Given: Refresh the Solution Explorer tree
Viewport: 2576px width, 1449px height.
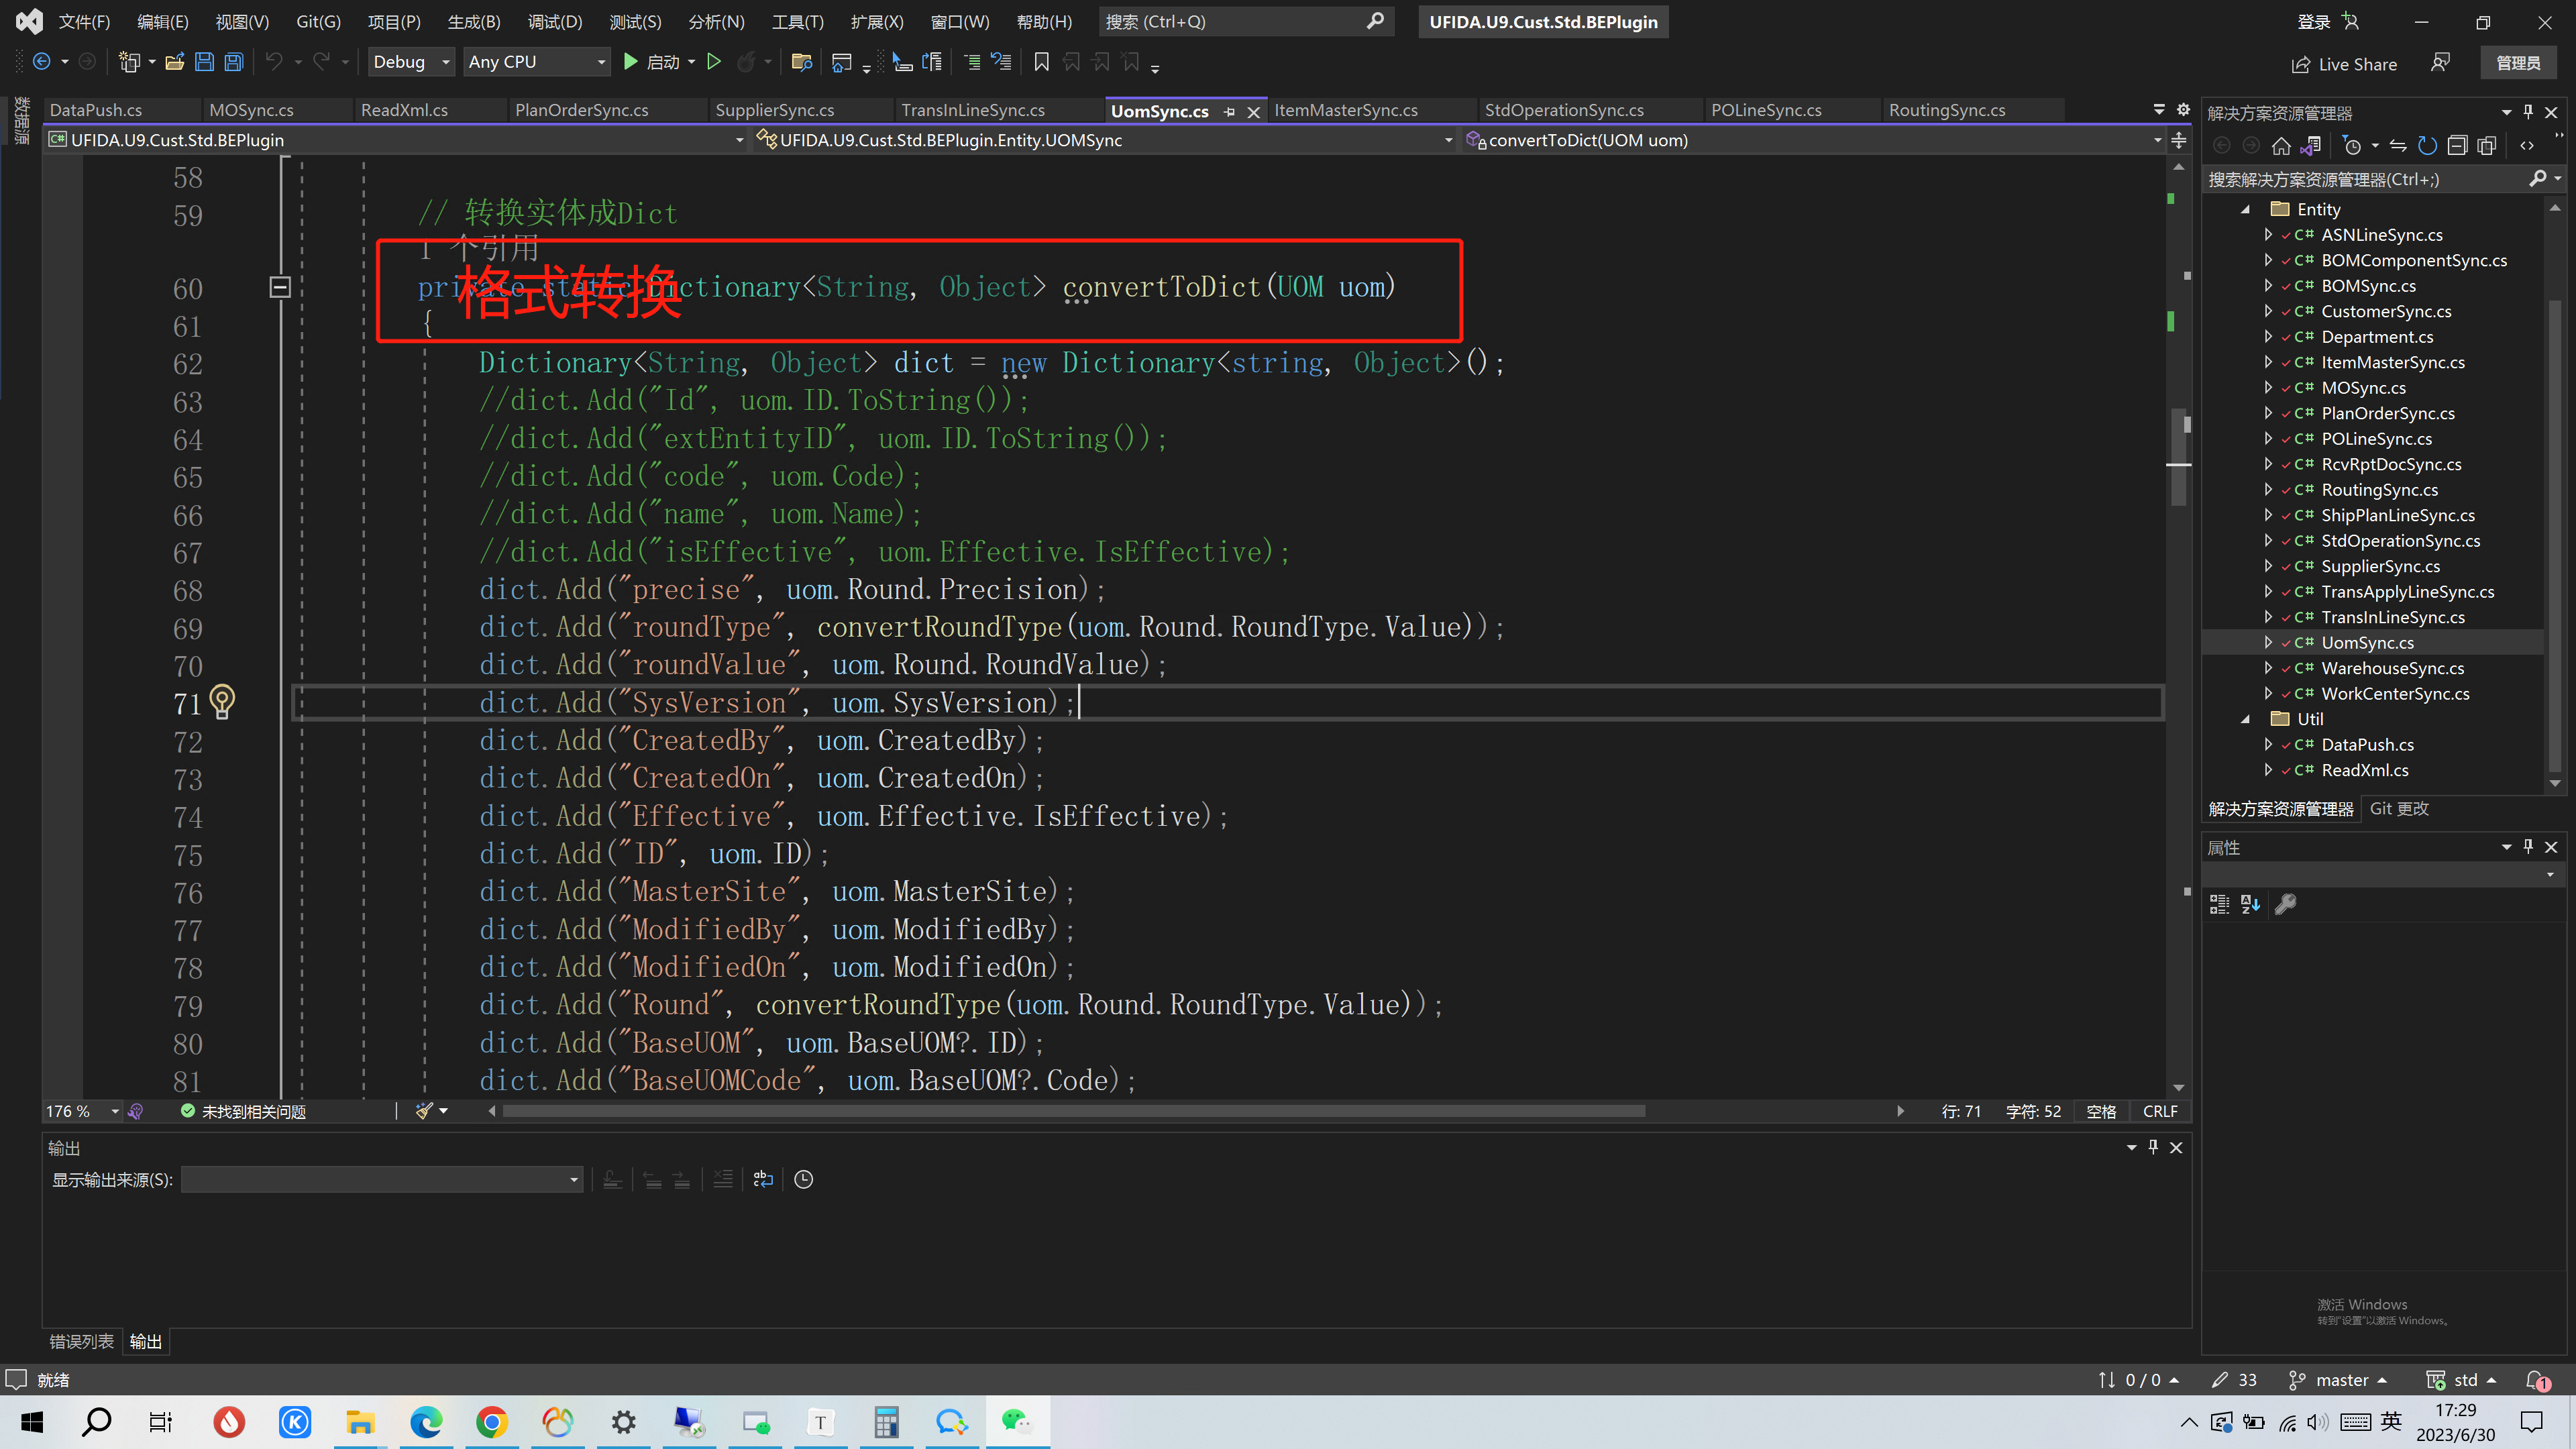Looking at the screenshot, I should [2427, 146].
